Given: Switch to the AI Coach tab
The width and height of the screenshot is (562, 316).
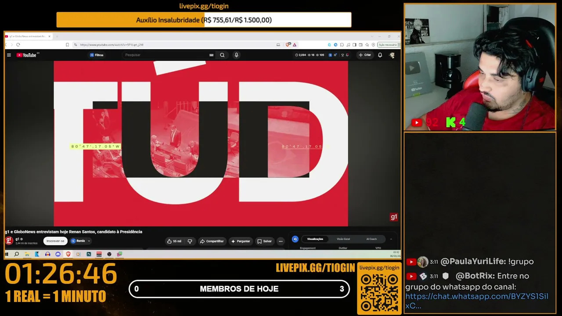Looking at the screenshot, I should click(371, 239).
